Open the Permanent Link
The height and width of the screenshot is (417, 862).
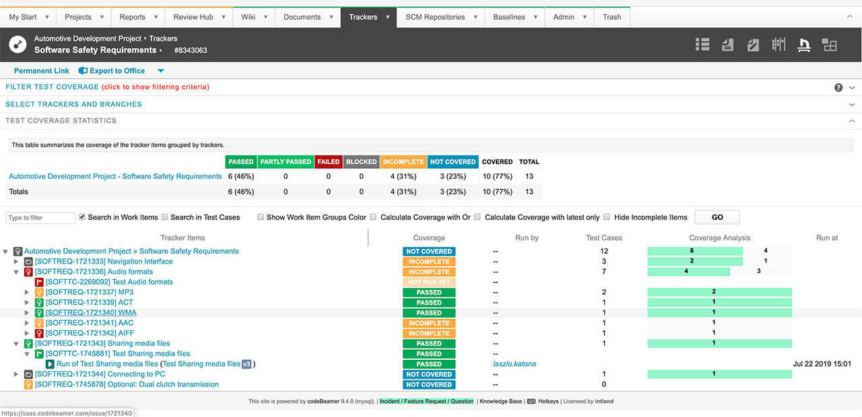42,71
